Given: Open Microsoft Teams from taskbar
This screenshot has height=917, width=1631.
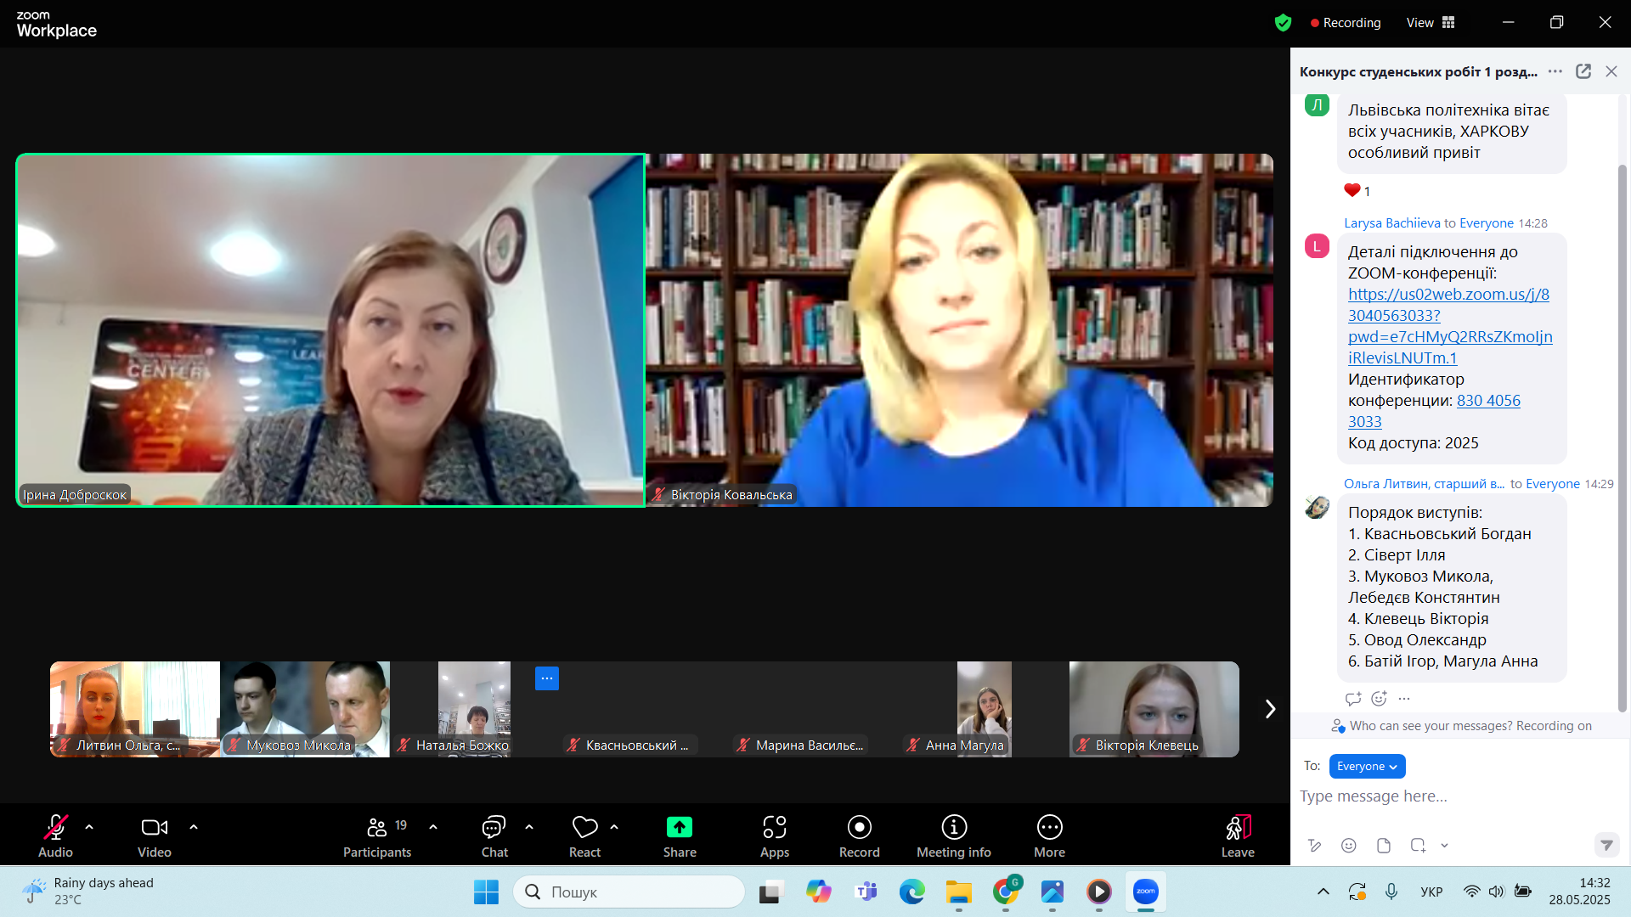Looking at the screenshot, I should tap(866, 892).
